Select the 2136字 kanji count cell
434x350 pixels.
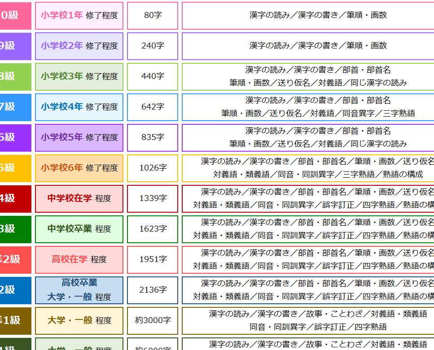click(x=153, y=290)
